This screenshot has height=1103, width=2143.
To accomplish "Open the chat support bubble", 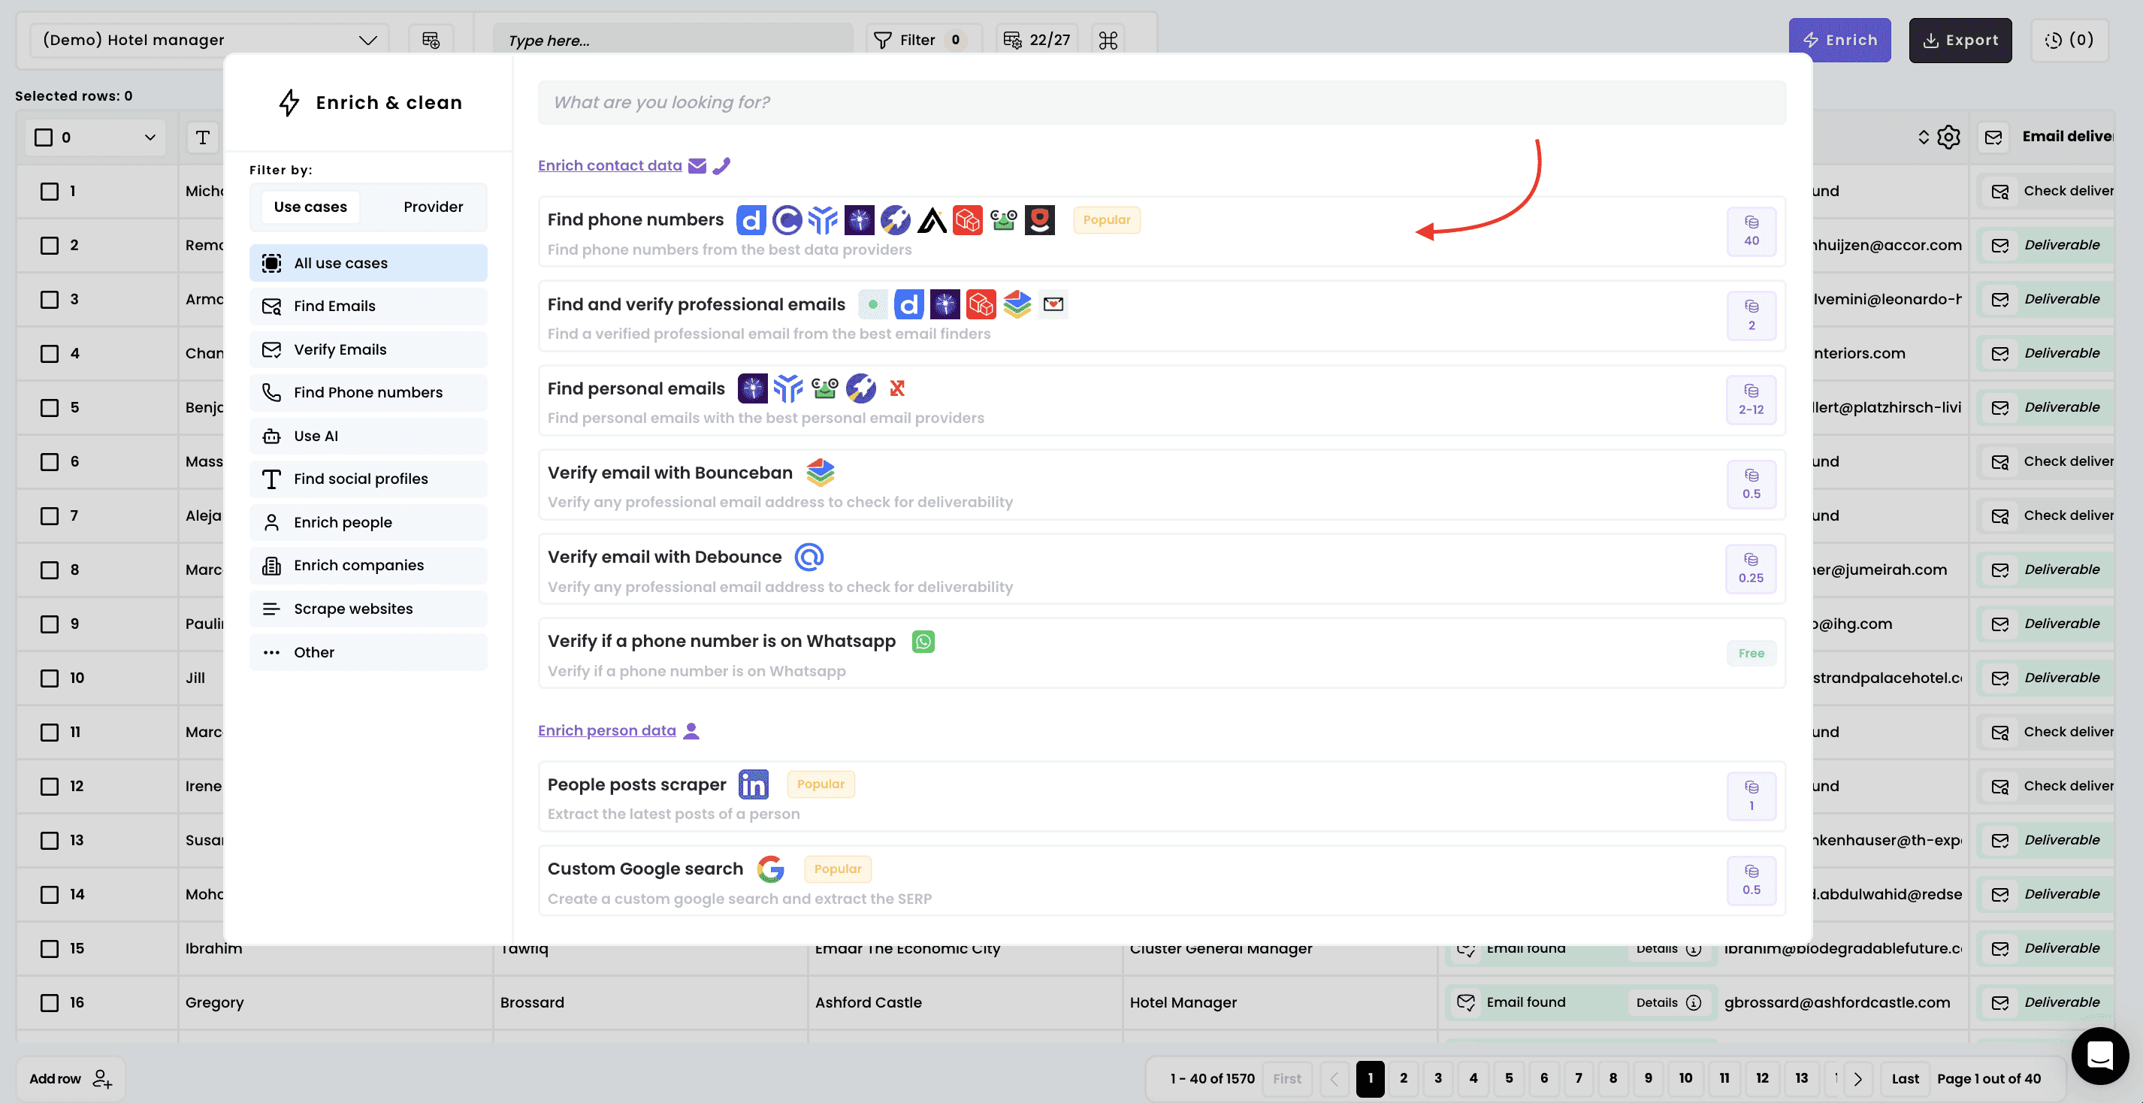I will pos(2099,1056).
